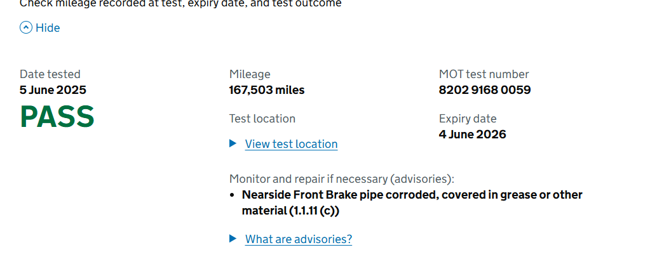The image size is (650, 271).
Task: Click the Expiry date label
Action: (x=468, y=119)
